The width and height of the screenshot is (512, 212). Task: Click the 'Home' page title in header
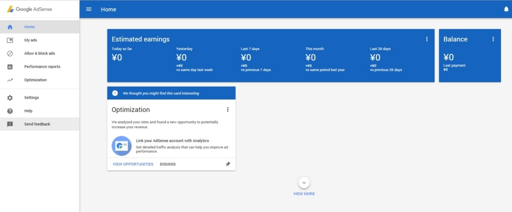pyautogui.click(x=108, y=9)
